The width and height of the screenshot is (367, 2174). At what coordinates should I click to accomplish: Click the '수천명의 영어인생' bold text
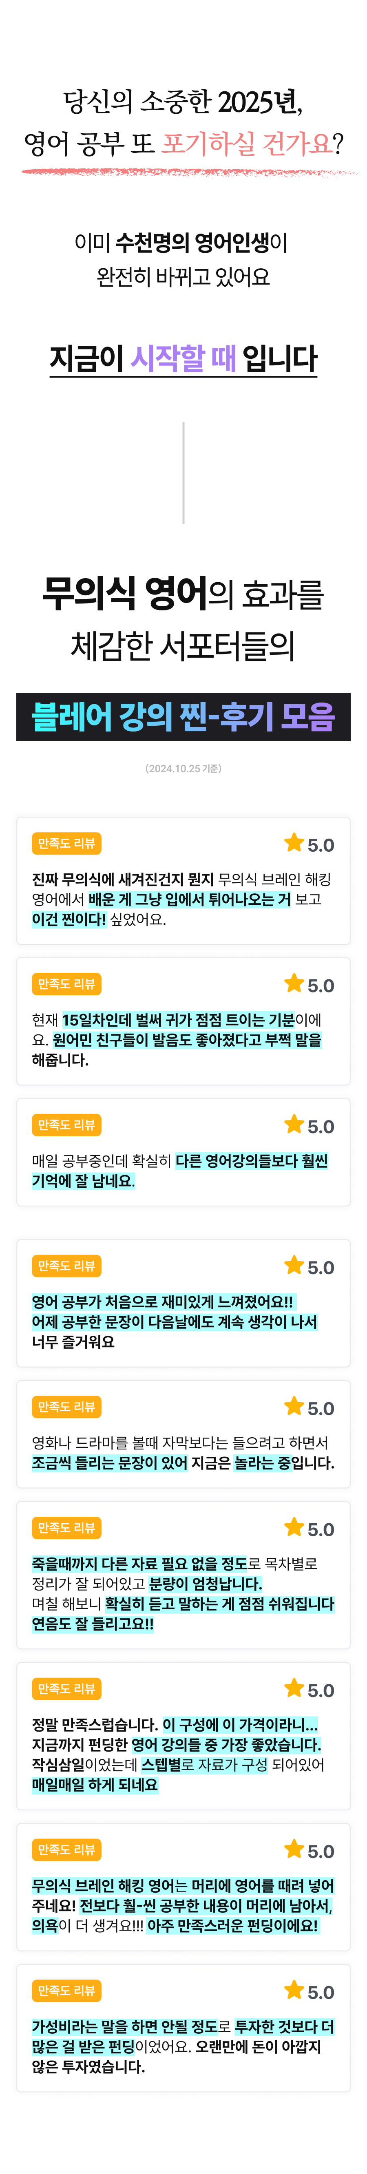tap(192, 243)
